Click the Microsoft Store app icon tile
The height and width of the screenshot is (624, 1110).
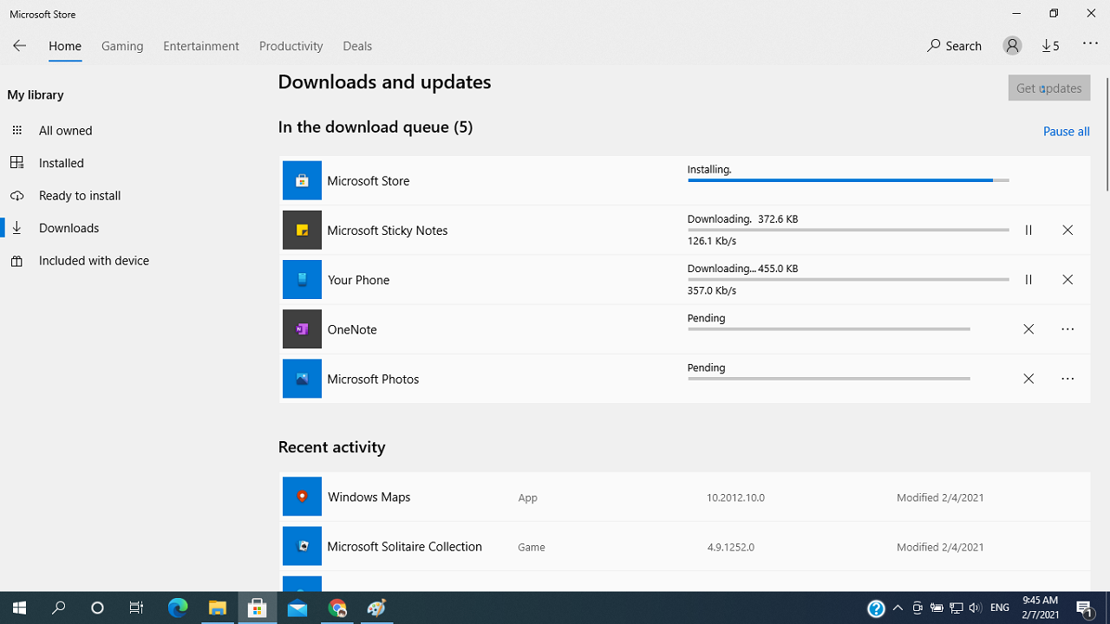[x=302, y=180]
